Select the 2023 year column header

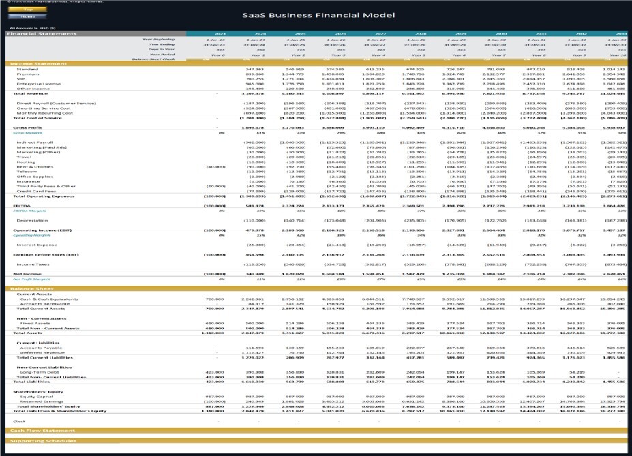[x=220, y=34]
